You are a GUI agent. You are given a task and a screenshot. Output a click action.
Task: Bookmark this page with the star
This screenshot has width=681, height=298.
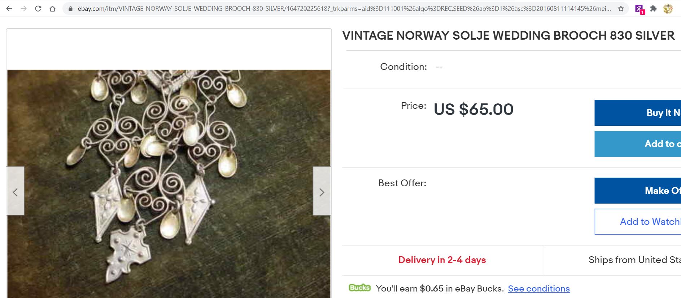[621, 9]
